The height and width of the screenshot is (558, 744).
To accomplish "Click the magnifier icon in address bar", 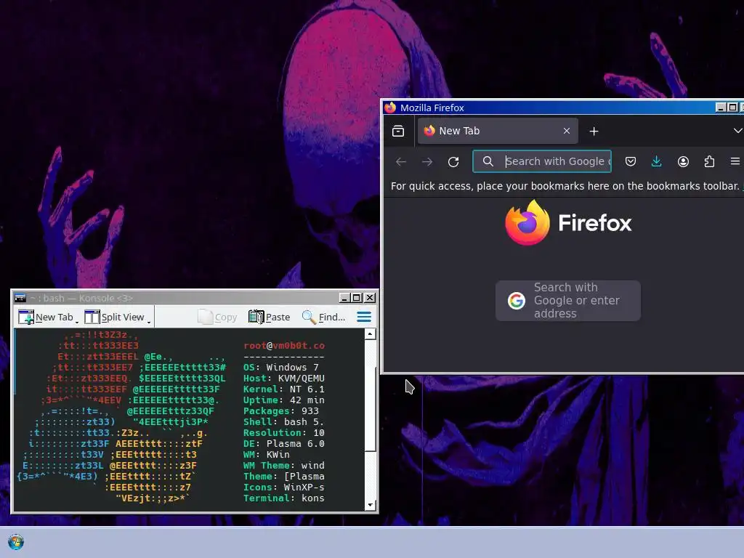I will [488, 161].
